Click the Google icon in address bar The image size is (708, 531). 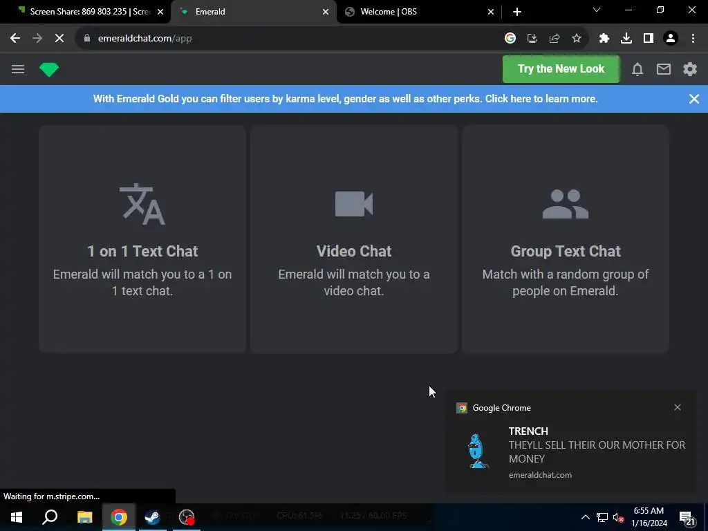(510, 39)
